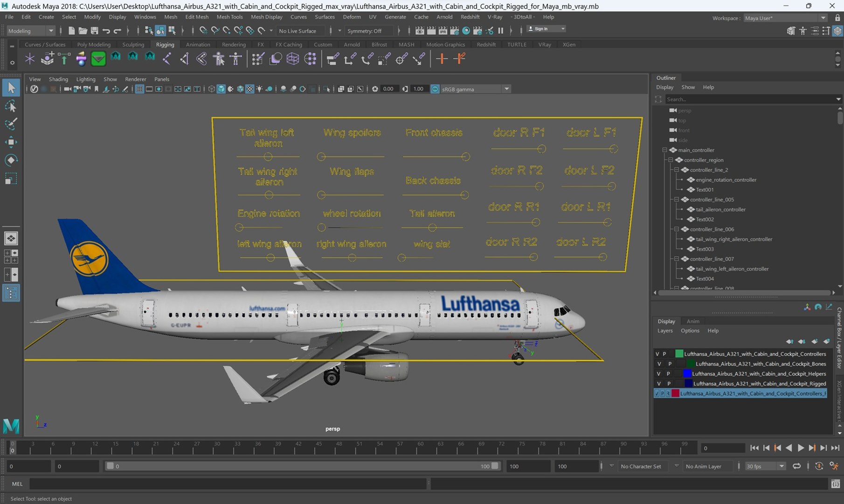The image size is (844, 504).
Task: Click the Render current frame icon
Action: pyautogui.click(x=431, y=31)
